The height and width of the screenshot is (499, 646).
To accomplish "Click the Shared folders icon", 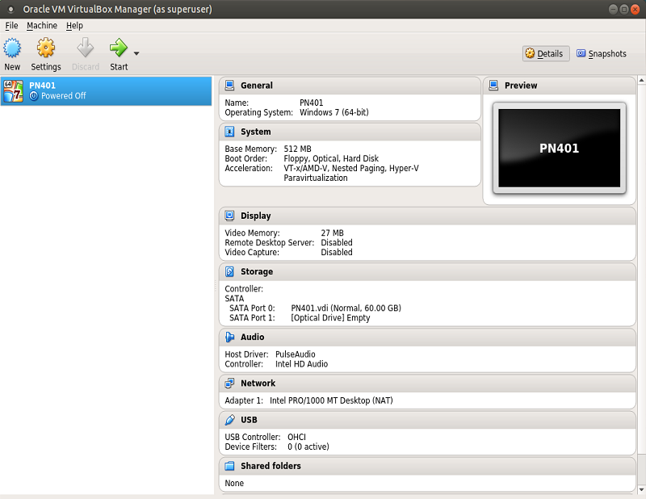I will 229,466.
